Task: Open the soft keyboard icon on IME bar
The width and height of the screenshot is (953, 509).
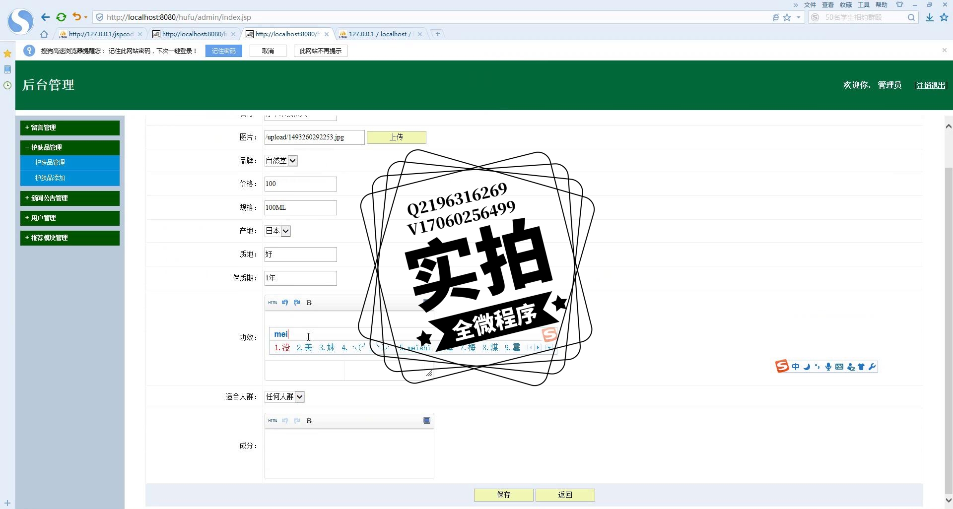Action: [x=839, y=367]
